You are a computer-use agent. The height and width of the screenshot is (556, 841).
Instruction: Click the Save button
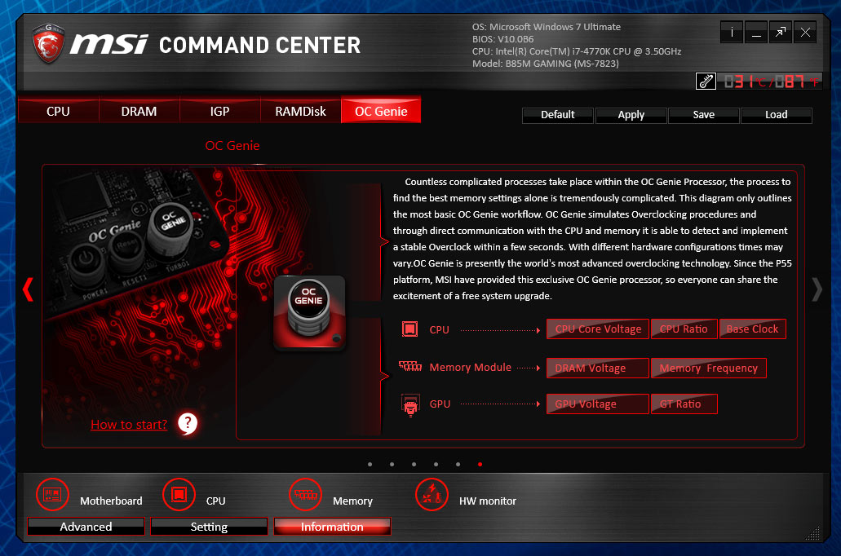coord(704,115)
